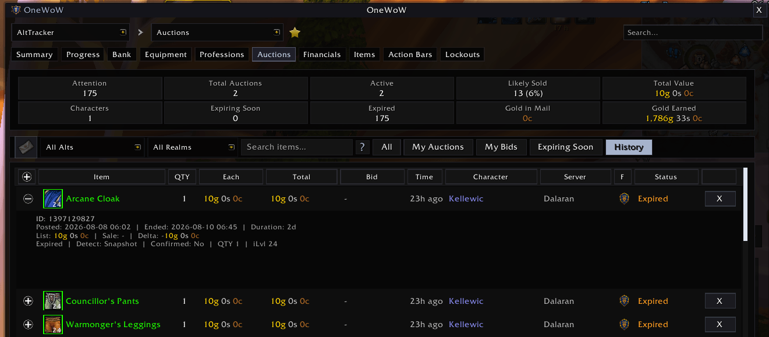This screenshot has width=769, height=337.
Task: Open the search help question mark
Action: pyautogui.click(x=363, y=147)
